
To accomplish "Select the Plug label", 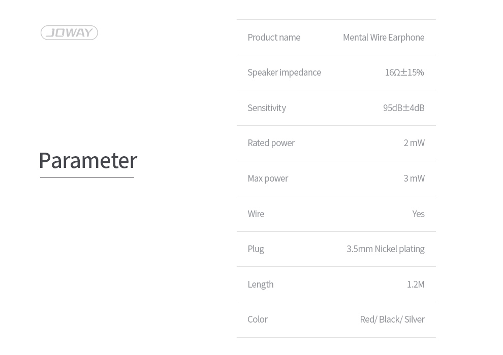I will click(x=256, y=250).
